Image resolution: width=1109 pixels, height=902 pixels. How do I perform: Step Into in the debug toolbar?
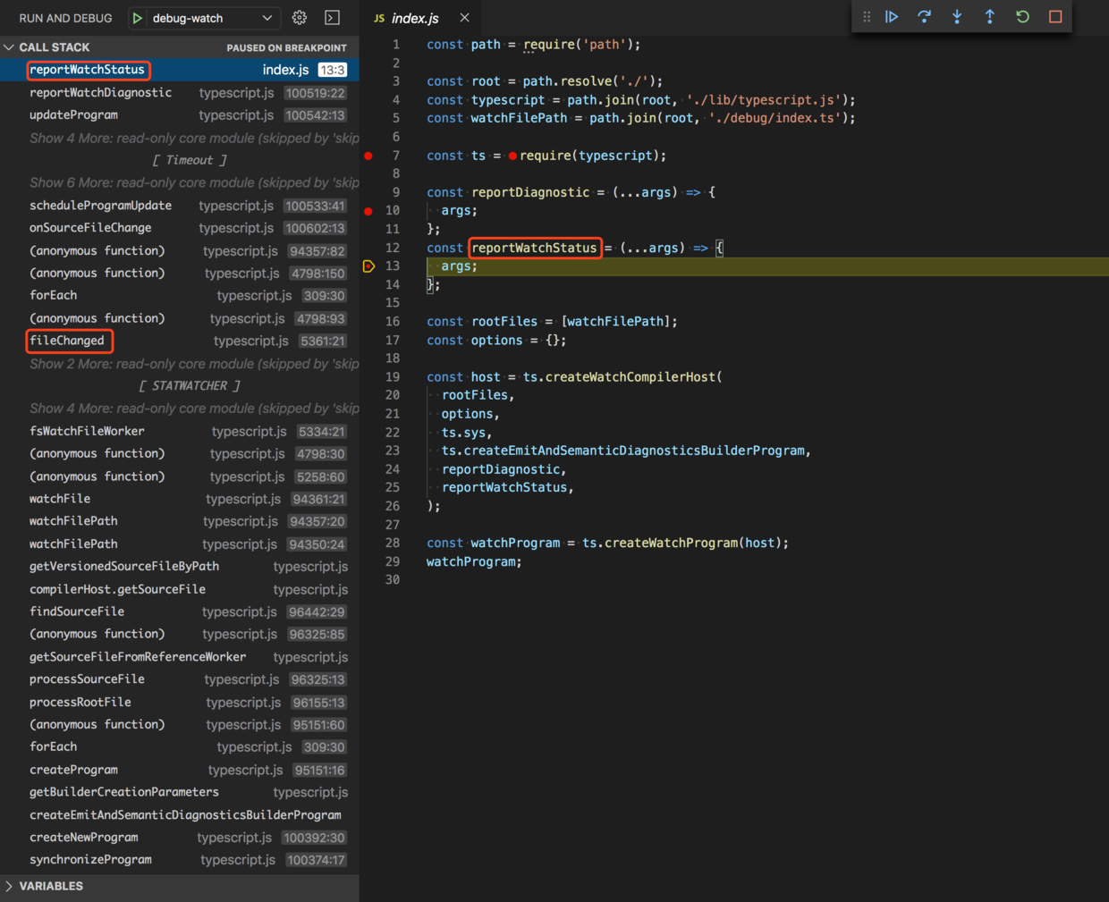957,17
